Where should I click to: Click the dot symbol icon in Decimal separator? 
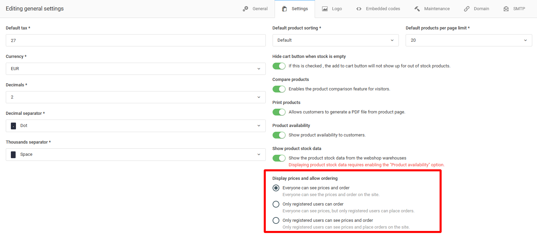pos(14,126)
